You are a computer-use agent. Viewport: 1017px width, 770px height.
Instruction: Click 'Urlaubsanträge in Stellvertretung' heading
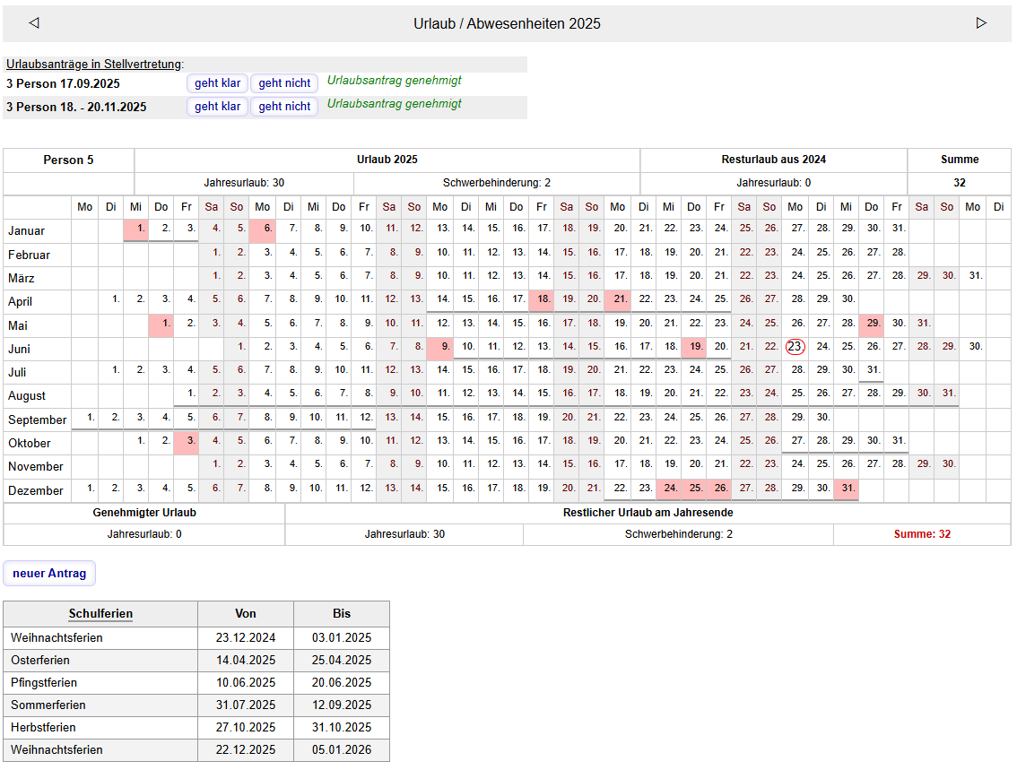[x=93, y=65]
